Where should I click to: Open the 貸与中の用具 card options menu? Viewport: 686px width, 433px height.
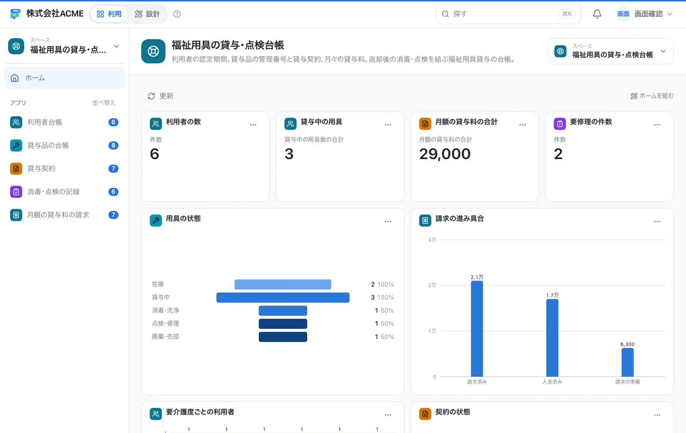pyautogui.click(x=388, y=125)
